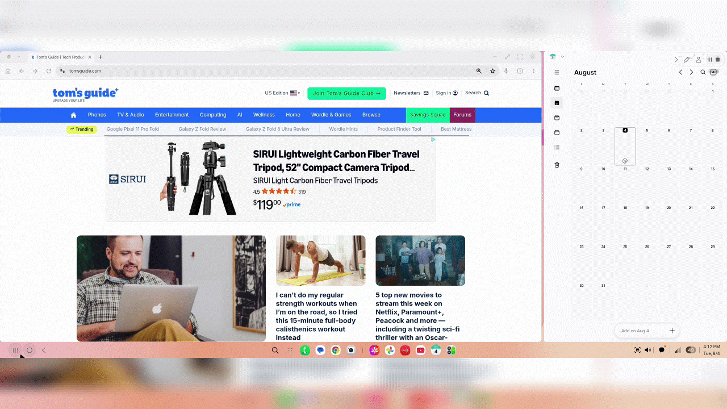Viewport: 727px width, 409px height.
Task: Open the Computing menu
Action: (213, 115)
